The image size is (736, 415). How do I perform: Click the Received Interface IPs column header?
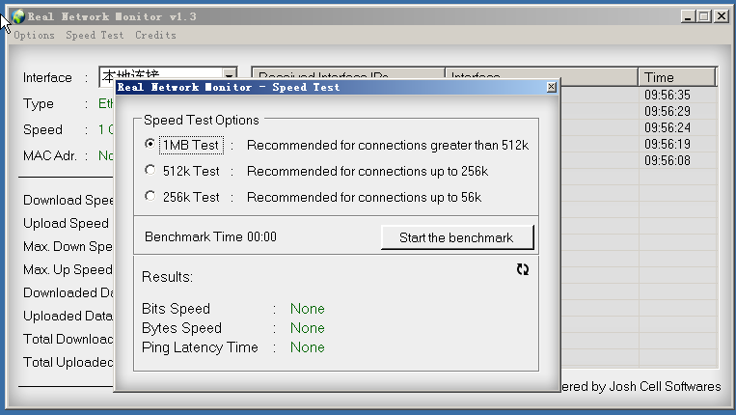pos(348,74)
